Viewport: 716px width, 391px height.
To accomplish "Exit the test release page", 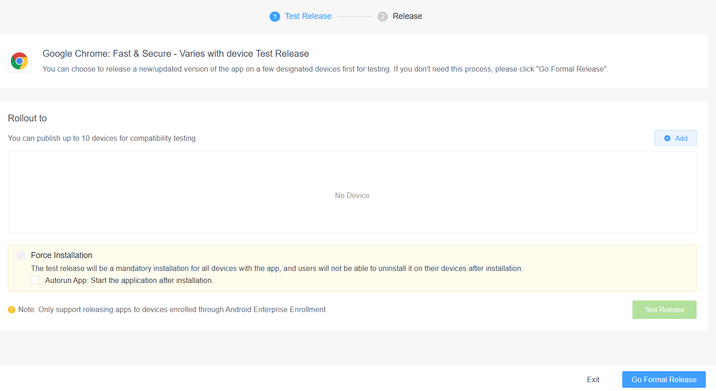I will pos(593,379).
